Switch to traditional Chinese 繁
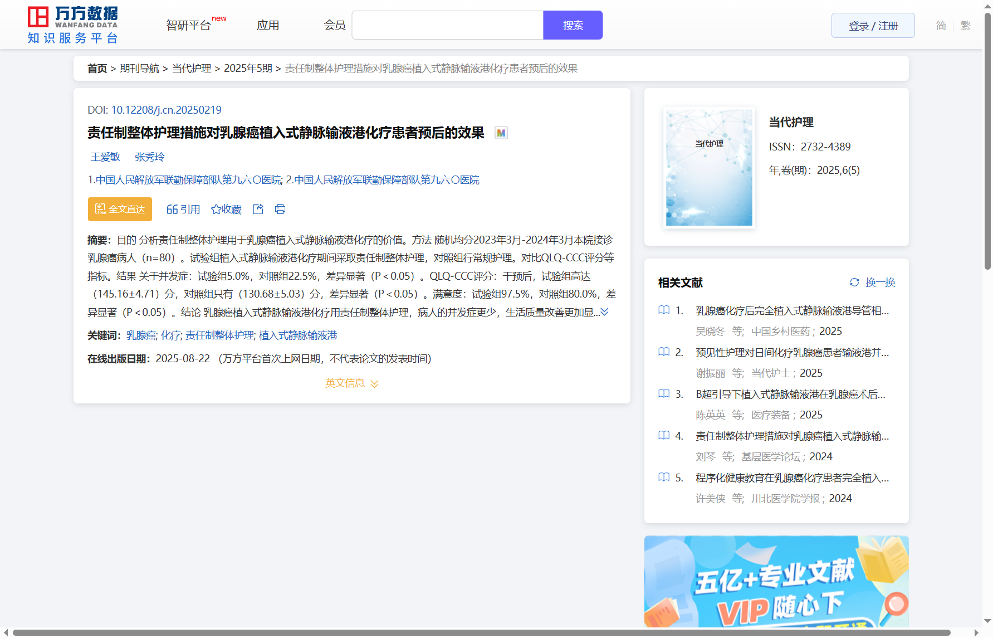The image size is (993, 638). tap(966, 26)
